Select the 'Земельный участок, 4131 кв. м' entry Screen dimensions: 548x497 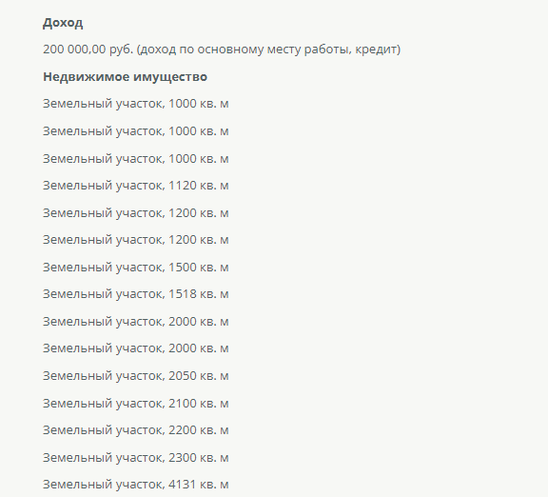[136, 485]
